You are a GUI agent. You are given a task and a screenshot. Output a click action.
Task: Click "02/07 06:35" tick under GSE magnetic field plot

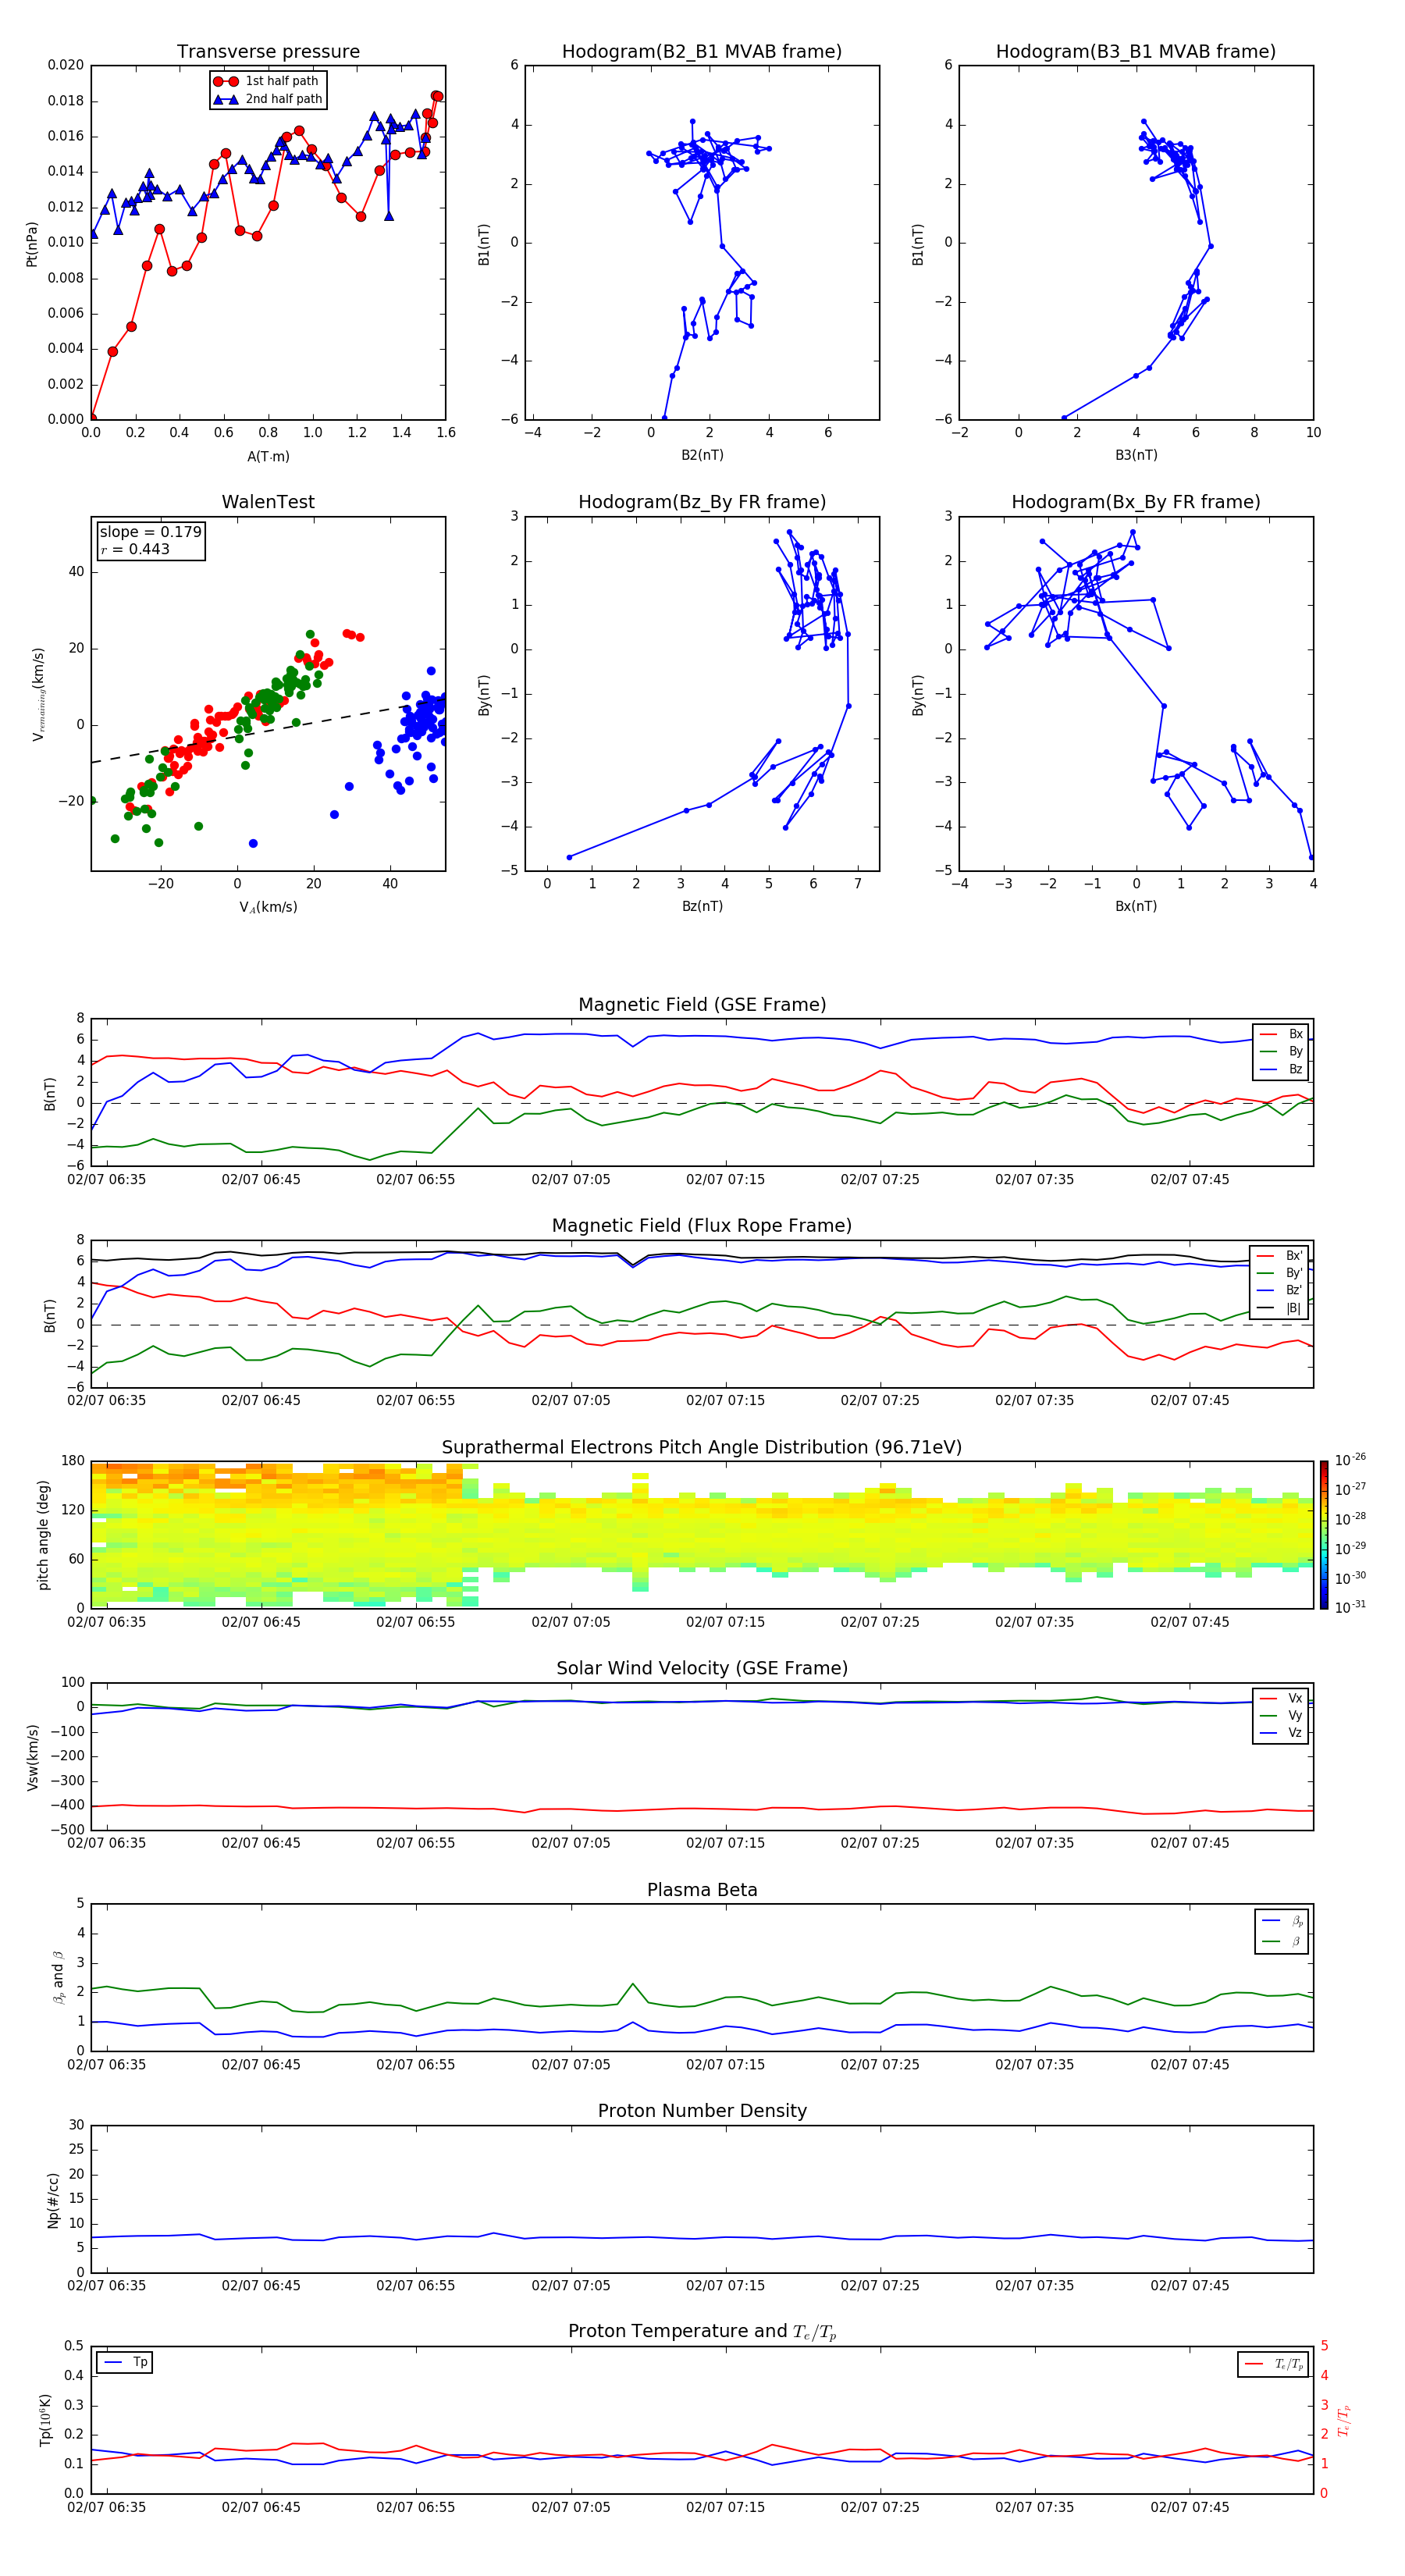click(106, 1180)
